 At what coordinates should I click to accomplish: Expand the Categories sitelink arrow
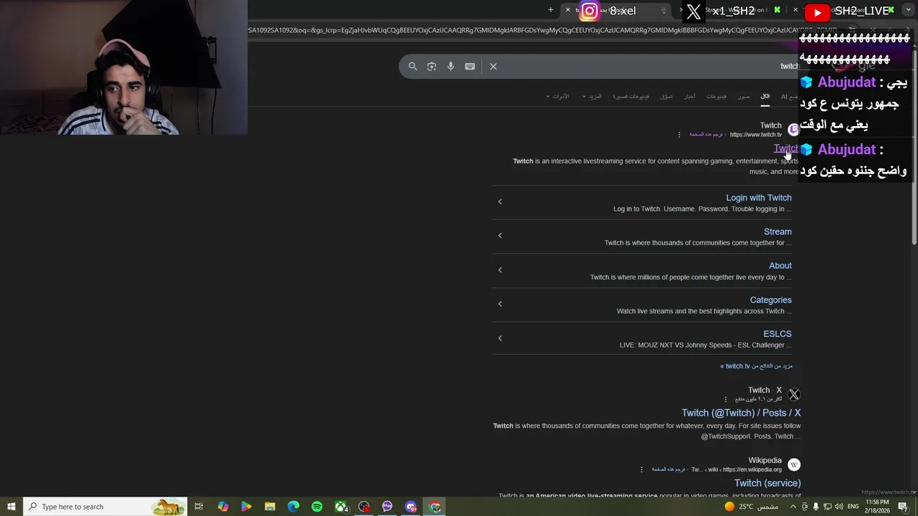(x=500, y=303)
